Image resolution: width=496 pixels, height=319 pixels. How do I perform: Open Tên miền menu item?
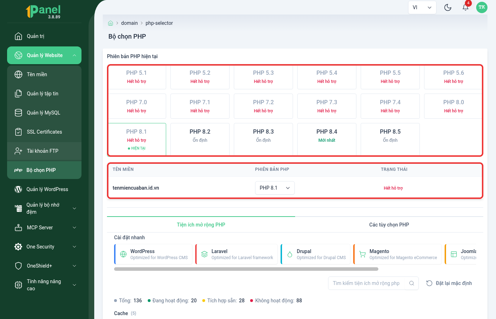click(44, 74)
